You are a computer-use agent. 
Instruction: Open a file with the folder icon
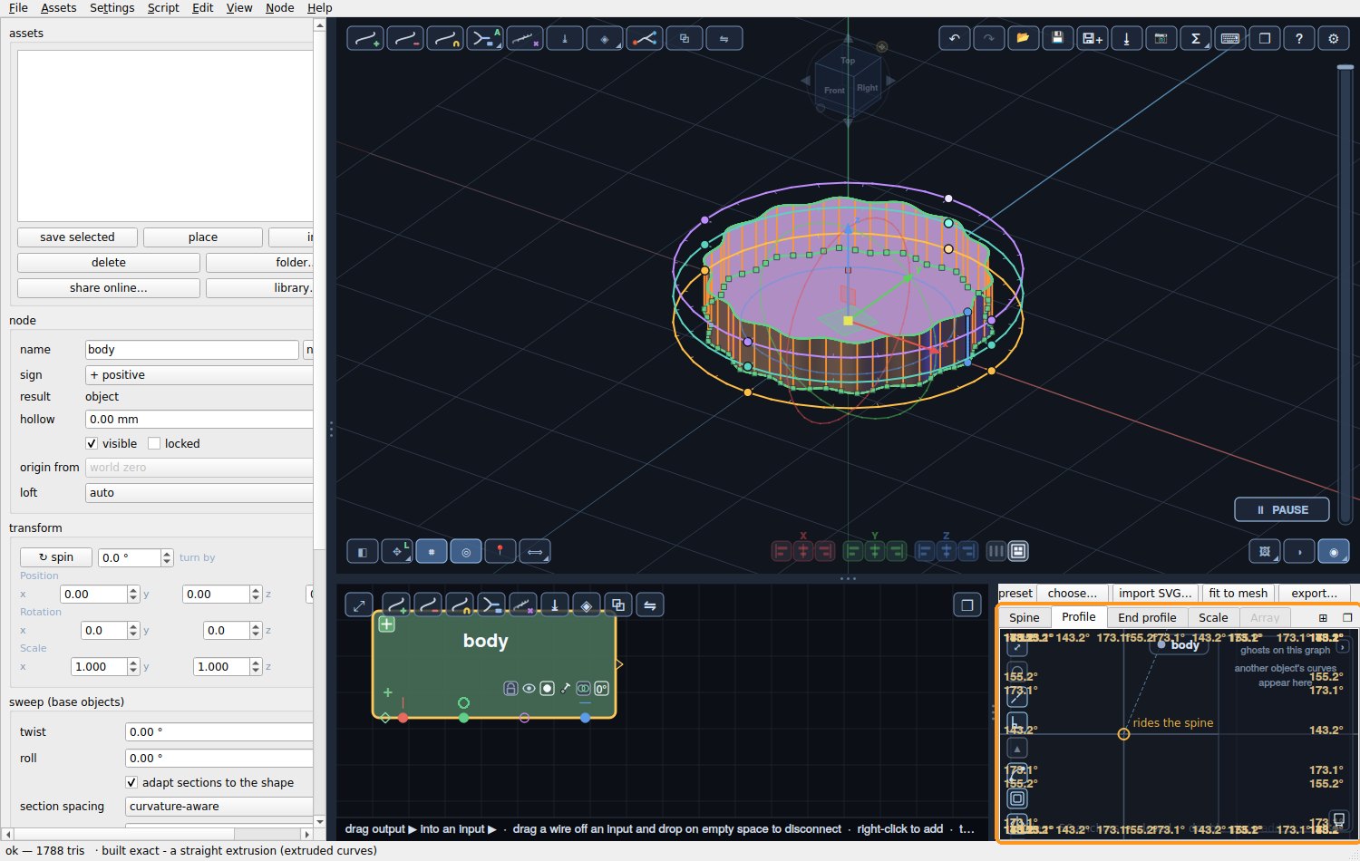[1023, 38]
